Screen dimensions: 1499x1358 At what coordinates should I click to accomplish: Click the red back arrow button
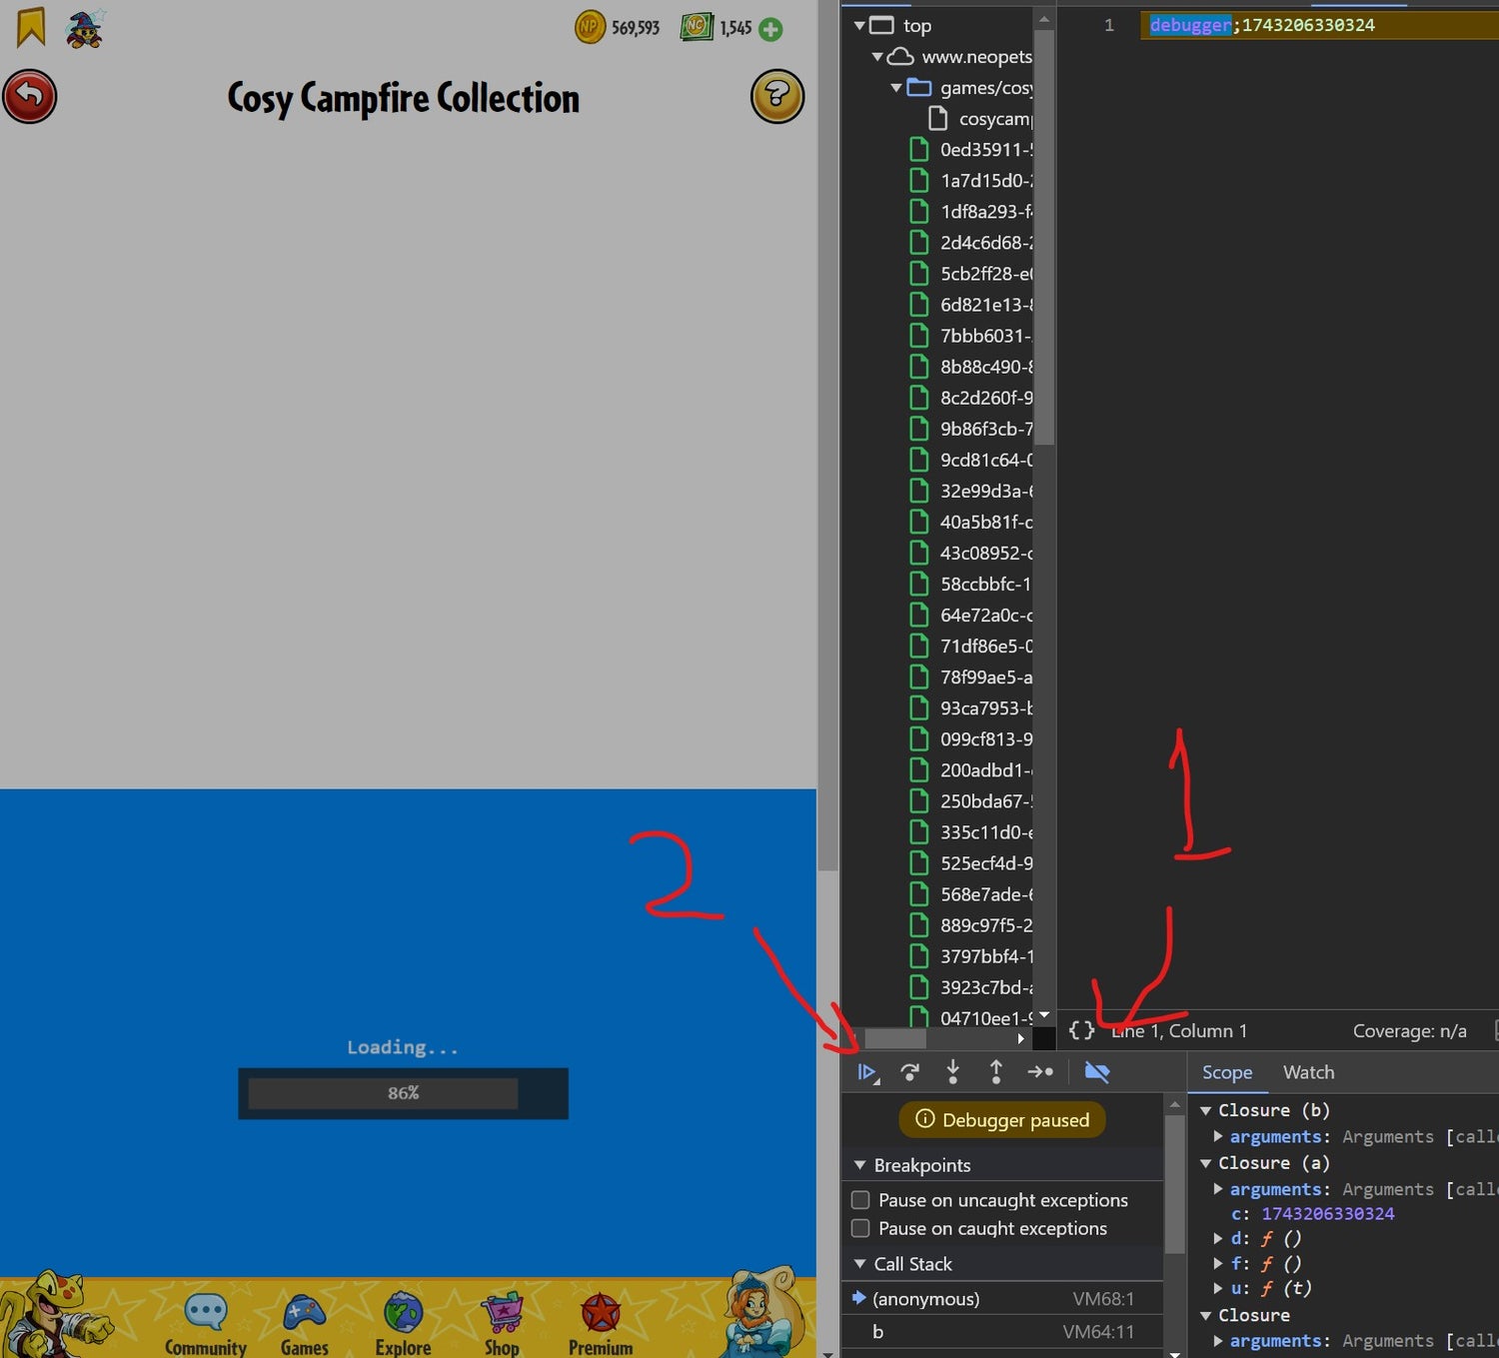click(x=30, y=97)
